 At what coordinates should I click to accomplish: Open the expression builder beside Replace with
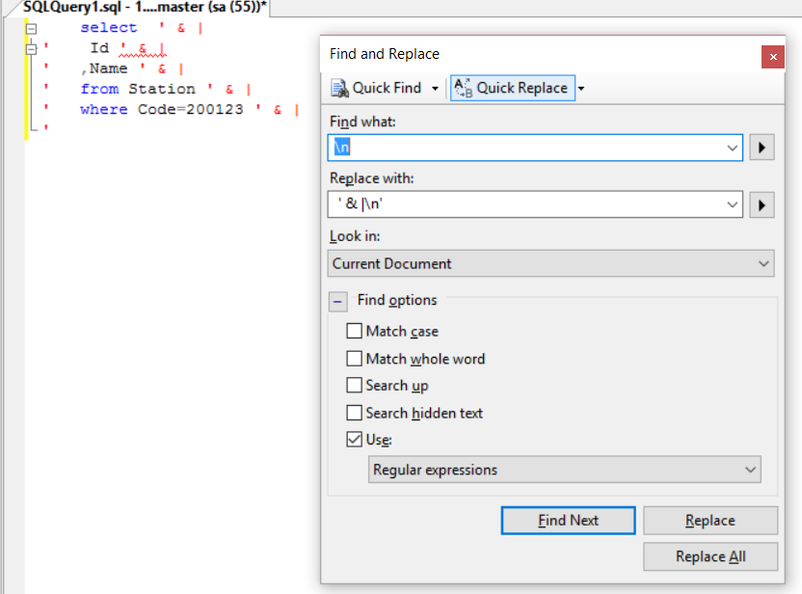762,204
